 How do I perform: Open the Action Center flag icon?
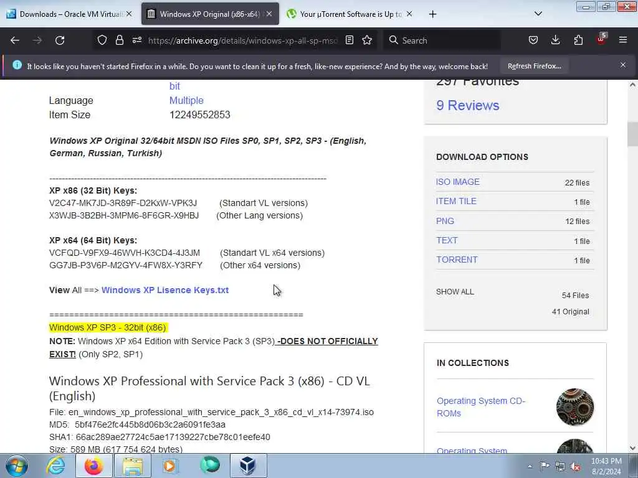click(545, 466)
